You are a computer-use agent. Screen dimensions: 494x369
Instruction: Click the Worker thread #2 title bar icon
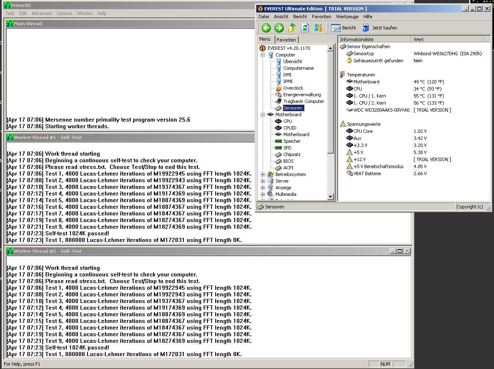pos(10,251)
